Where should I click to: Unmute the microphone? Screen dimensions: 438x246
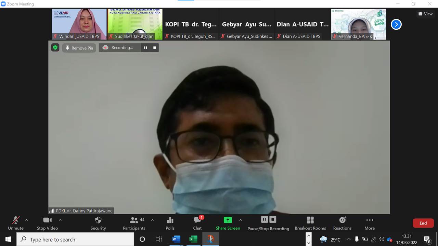coord(16,223)
